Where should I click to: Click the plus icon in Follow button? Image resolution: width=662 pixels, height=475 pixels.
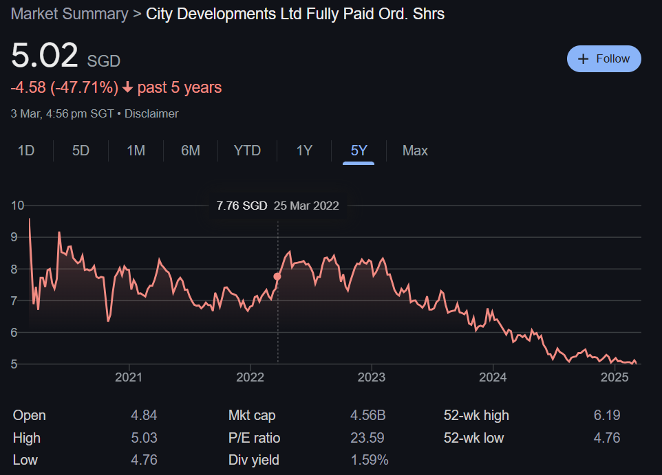(583, 59)
